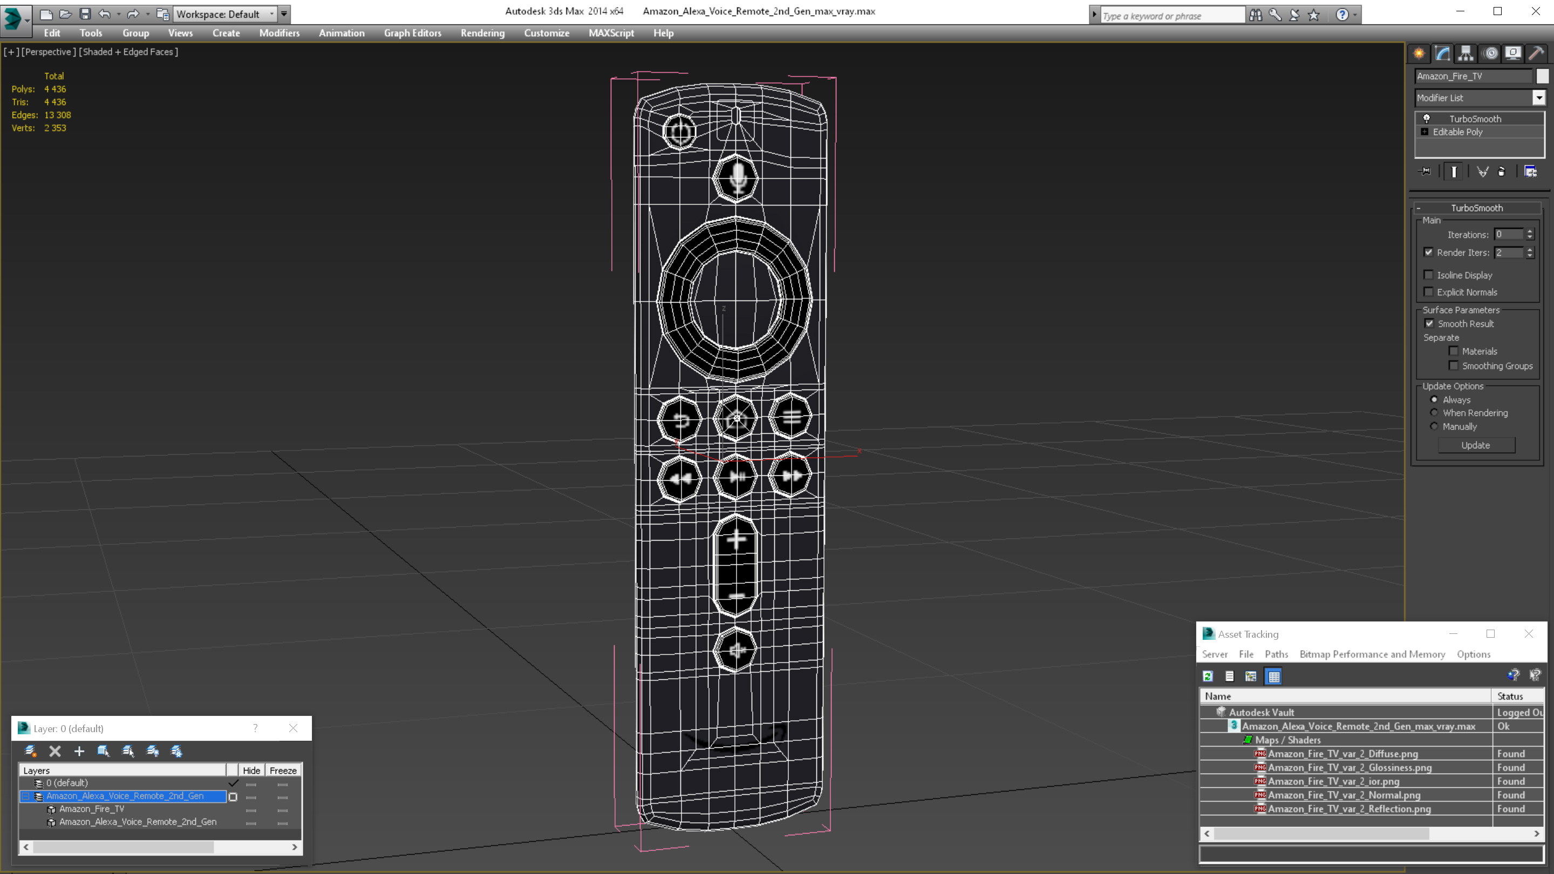Open the Rendering menu
This screenshot has width=1554, height=874.
(x=482, y=32)
